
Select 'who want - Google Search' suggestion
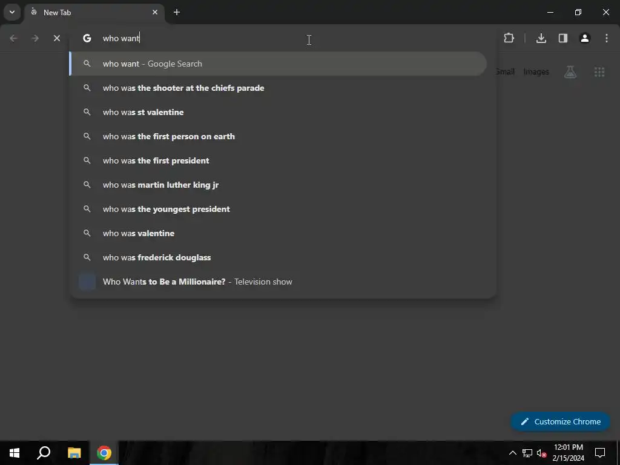(278, 64)
